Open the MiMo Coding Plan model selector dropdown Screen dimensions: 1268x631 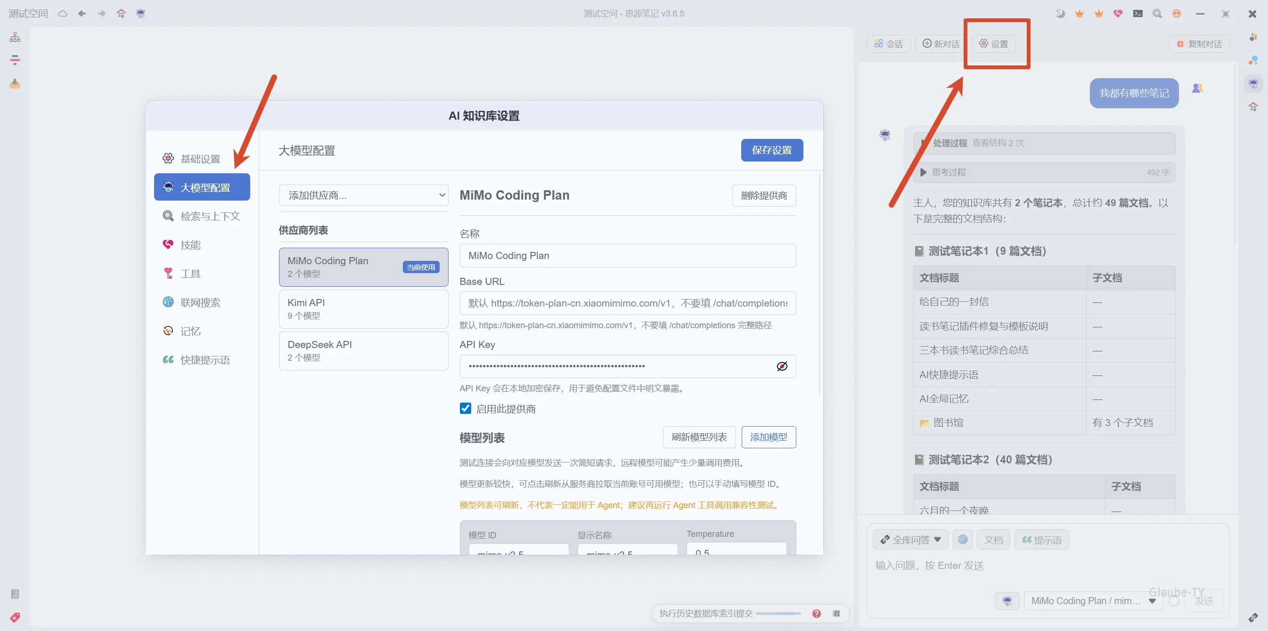tap(1093, 600)
